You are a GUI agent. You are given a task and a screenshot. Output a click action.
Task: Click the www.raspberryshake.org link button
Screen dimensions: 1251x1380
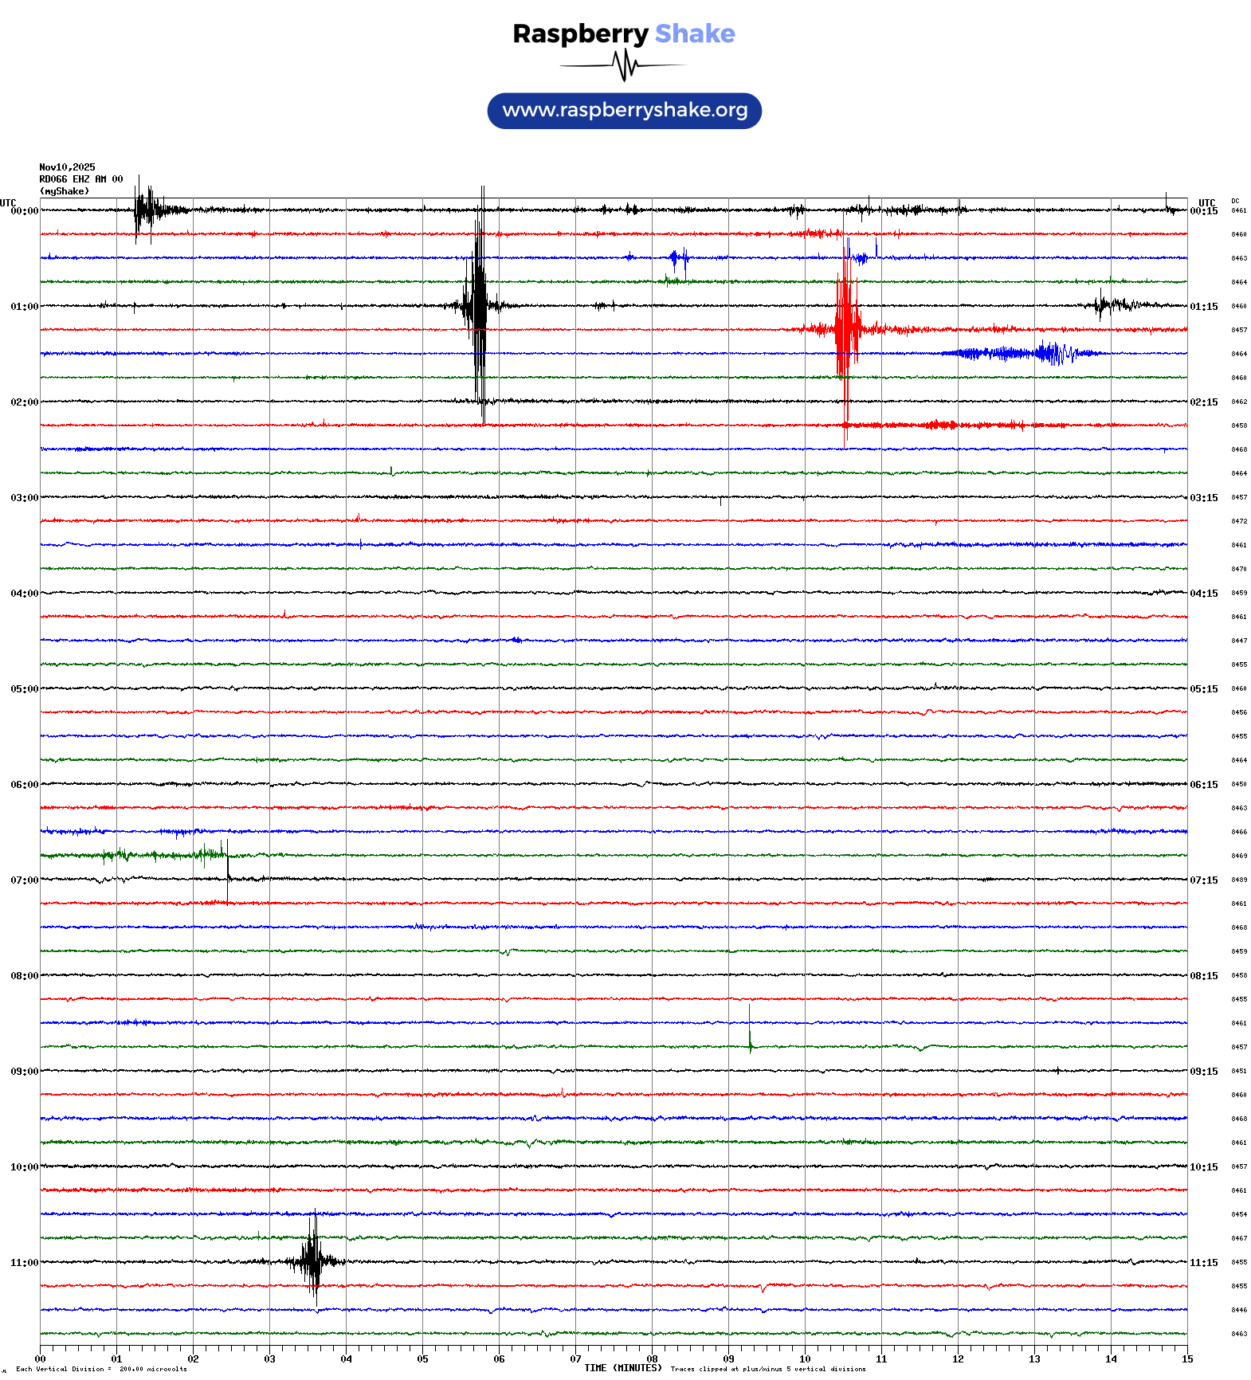click(624, 111)
